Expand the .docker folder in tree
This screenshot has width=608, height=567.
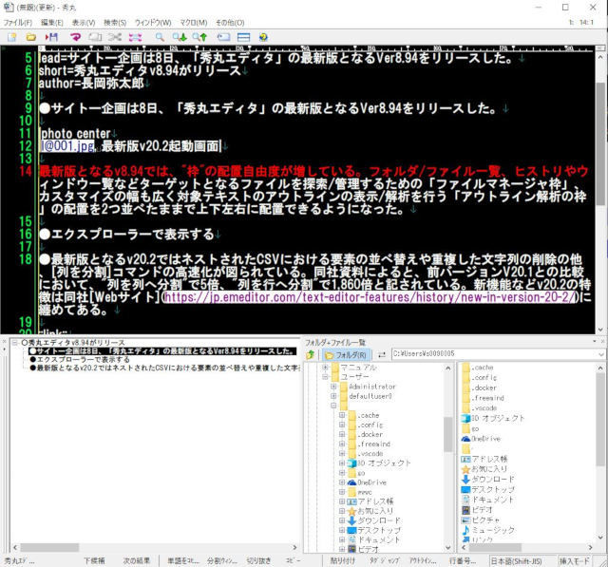pos(342,434)
